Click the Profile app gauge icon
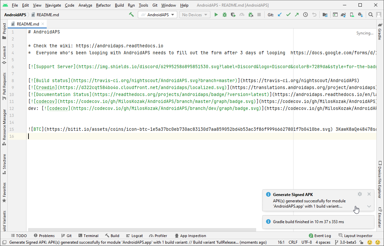The width and height of the screenshot is (384, 246). (242, 15)
